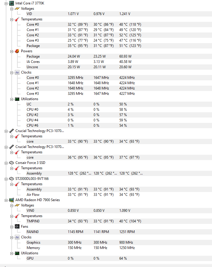Select the Air Flow temperature row
The image size is (212, 267).
33,195
